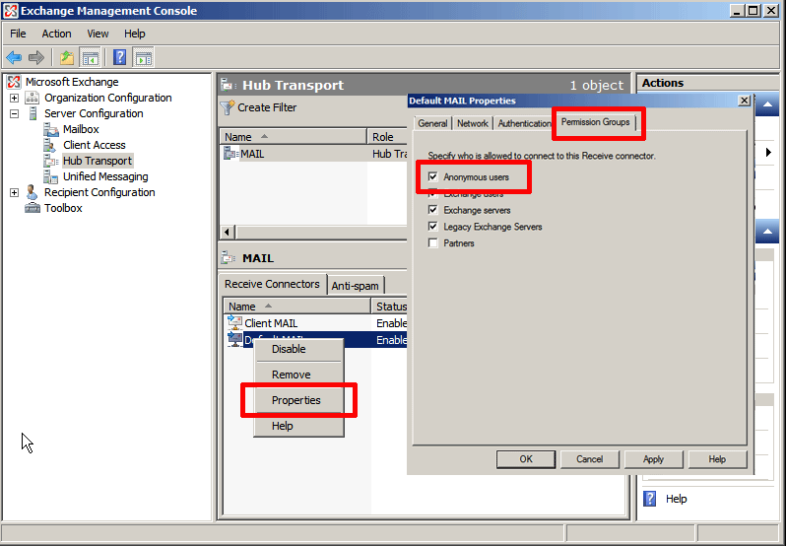Sort connectors by the Status column header
This screenshot has height=546, width=786.
tap(390, 307)
